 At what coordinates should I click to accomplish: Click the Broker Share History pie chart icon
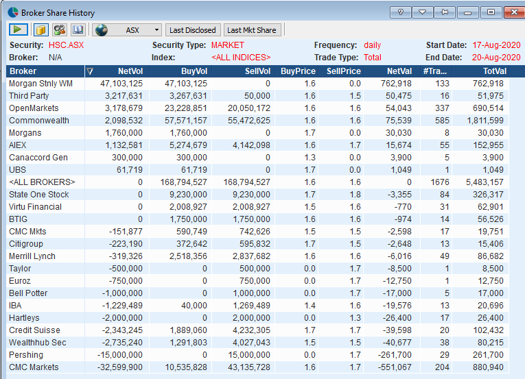tap(13, 12)
